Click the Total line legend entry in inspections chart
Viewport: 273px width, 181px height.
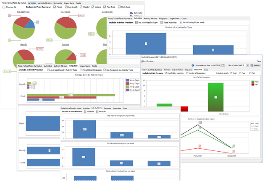click(x=255, y=123)
